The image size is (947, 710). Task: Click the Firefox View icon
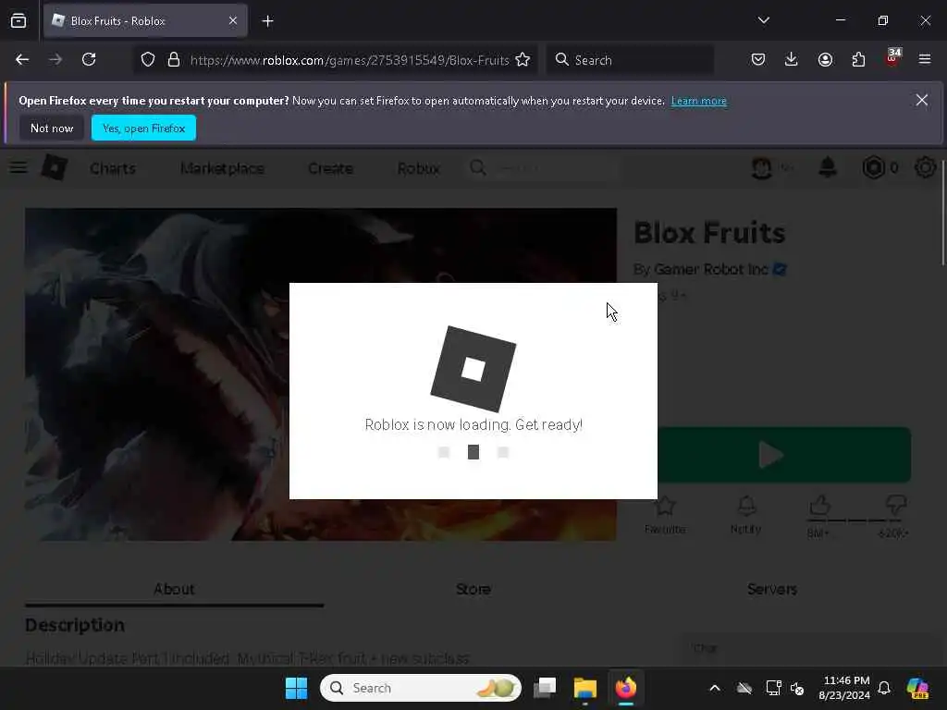[x=18, y=20]
